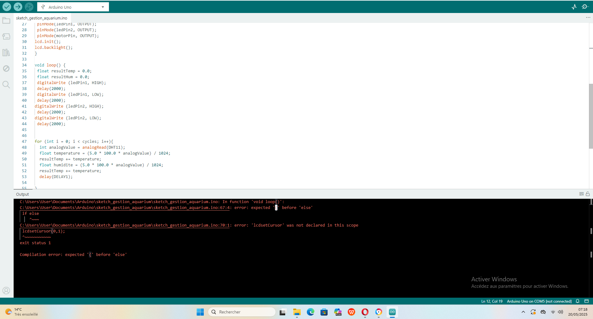Click the 'Compilation error' output message
This screenshot has width=593, height=319.
coord(73,255)
